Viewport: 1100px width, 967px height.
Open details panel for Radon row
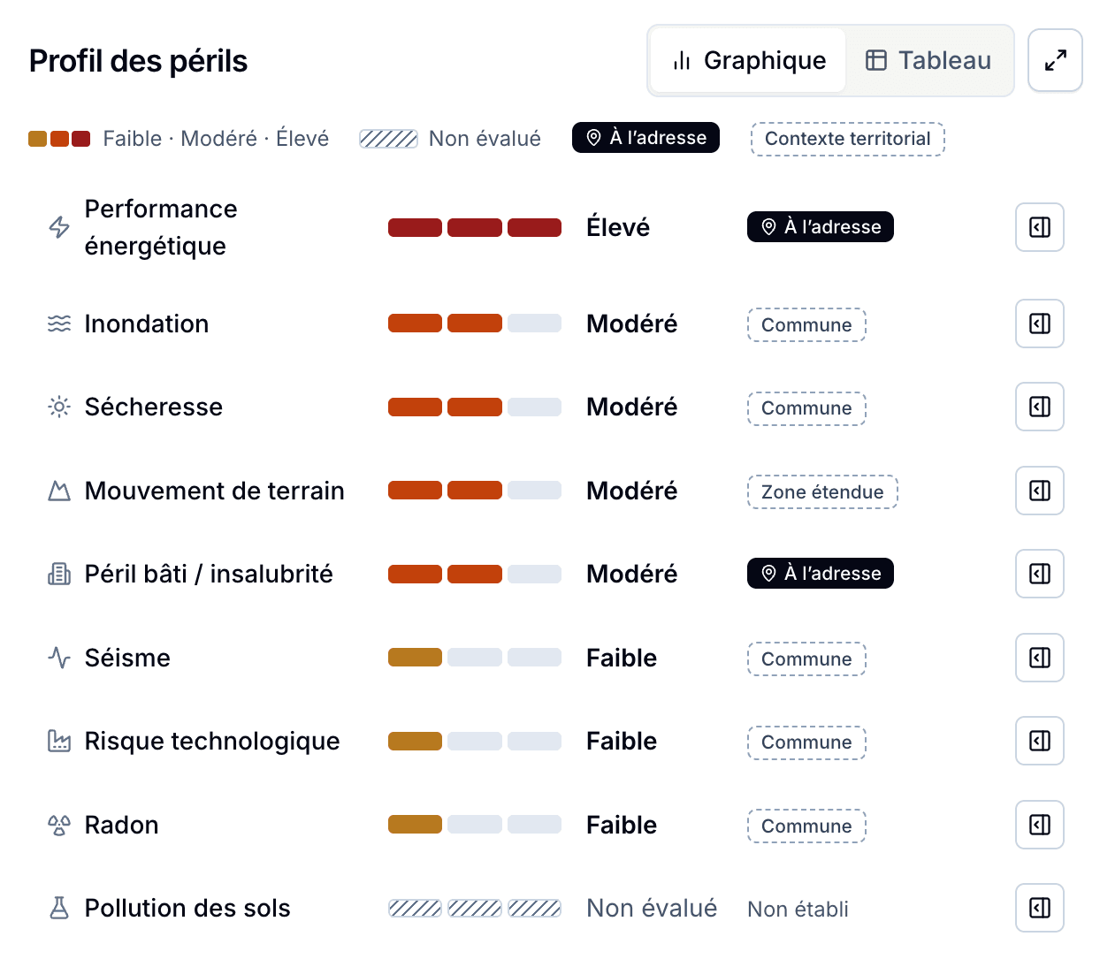point(1039,825)
